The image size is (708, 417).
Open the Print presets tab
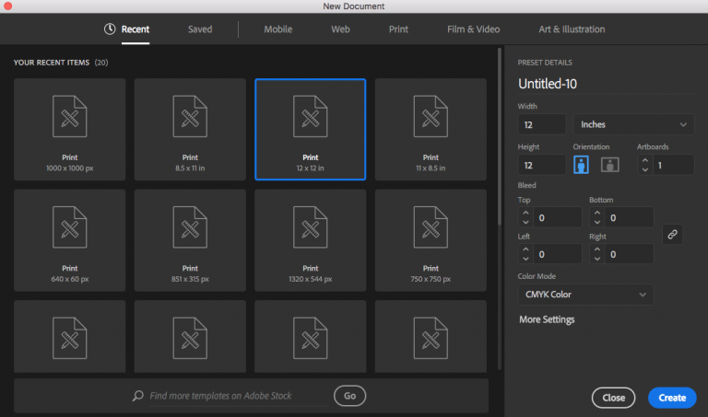coord(398,29)
